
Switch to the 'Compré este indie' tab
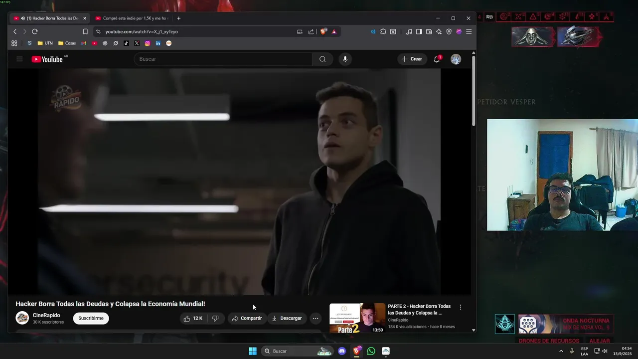coord(132,18)
